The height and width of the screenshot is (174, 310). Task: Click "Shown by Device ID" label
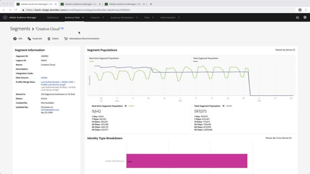[x=285, y=50]
